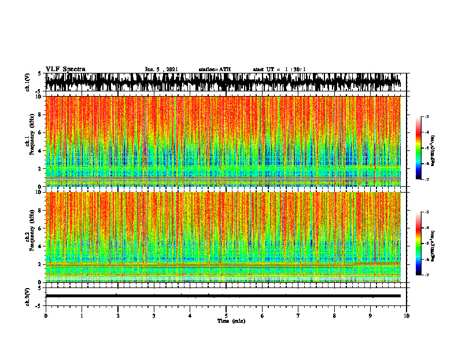Click the 'station=ATH' header label

pyautogui.click(x=215, y=69)
